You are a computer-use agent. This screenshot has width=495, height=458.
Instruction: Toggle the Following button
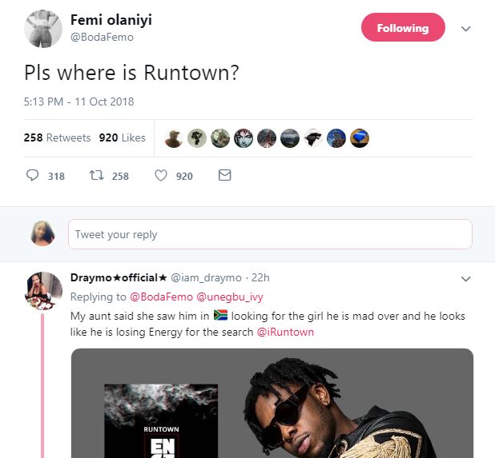[x=402, y=28]
